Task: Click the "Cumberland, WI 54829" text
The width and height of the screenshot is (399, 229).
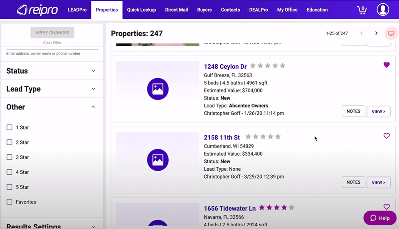Action: [x=229, y=146]
